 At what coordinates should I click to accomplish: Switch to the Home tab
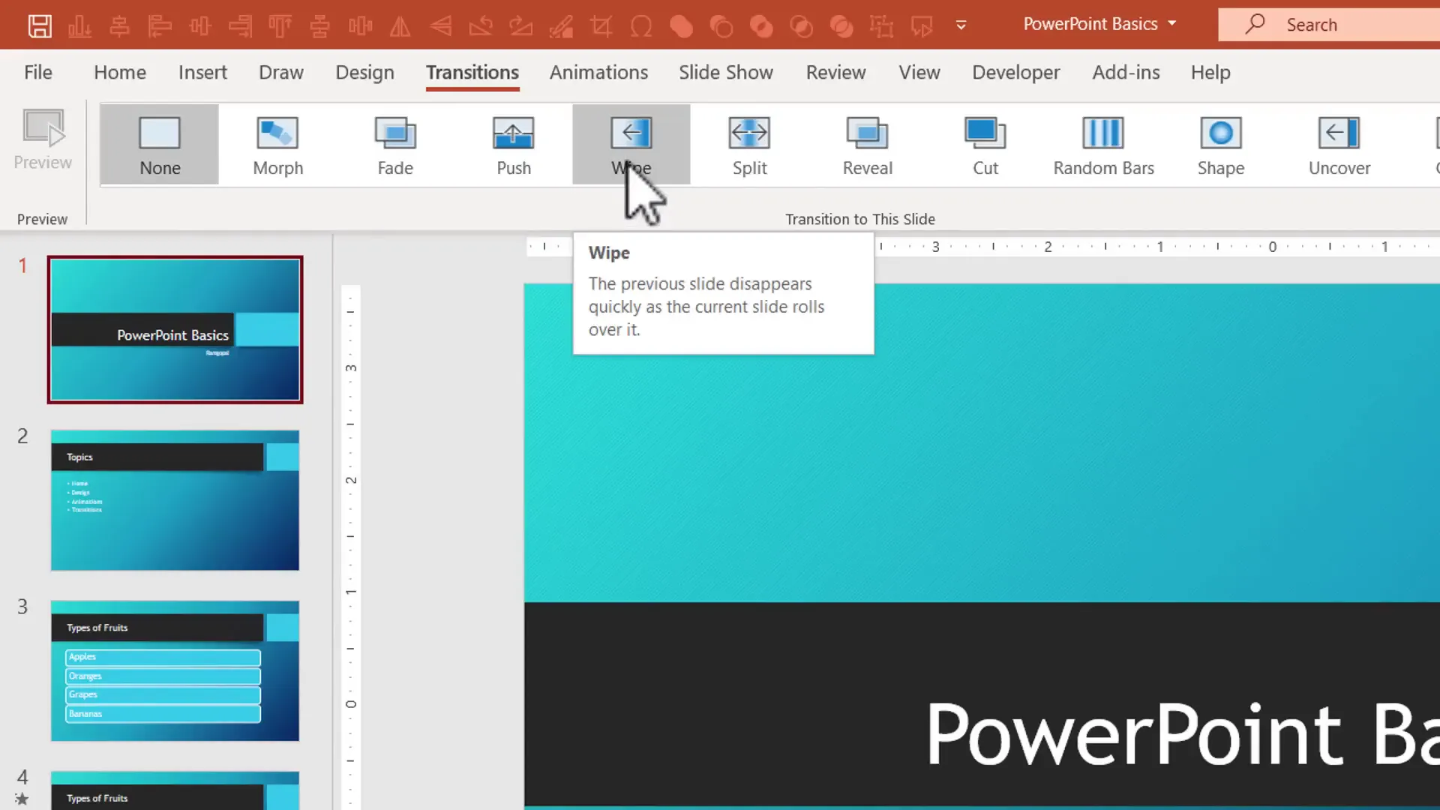click(120, 72)
